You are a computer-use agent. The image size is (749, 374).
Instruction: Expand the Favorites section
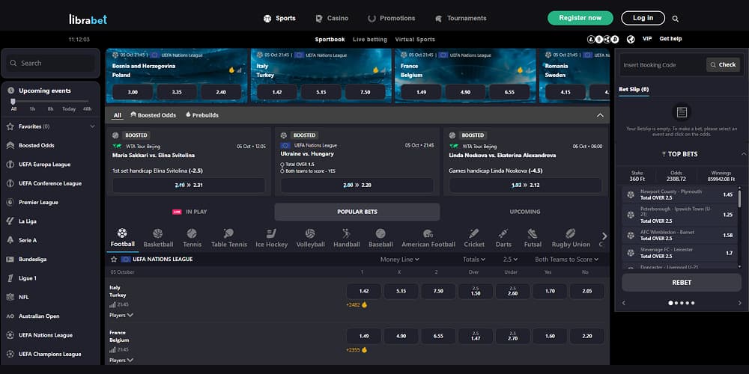pyautogui.click(x=92, y=126)
